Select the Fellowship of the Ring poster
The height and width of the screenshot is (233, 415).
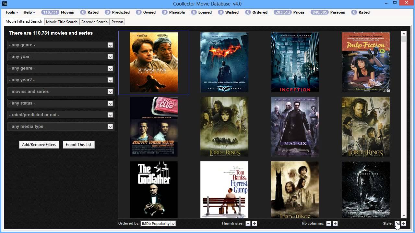[224, 127]
